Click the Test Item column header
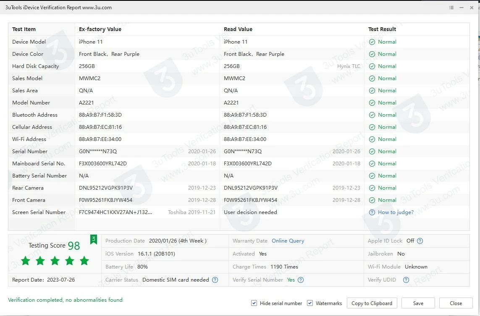 24,29
